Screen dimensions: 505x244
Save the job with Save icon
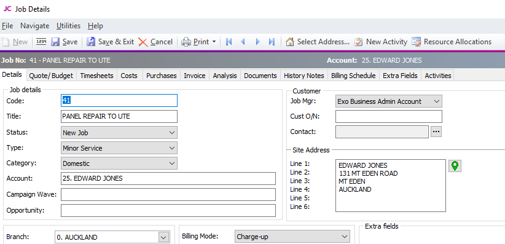point(55,42)
